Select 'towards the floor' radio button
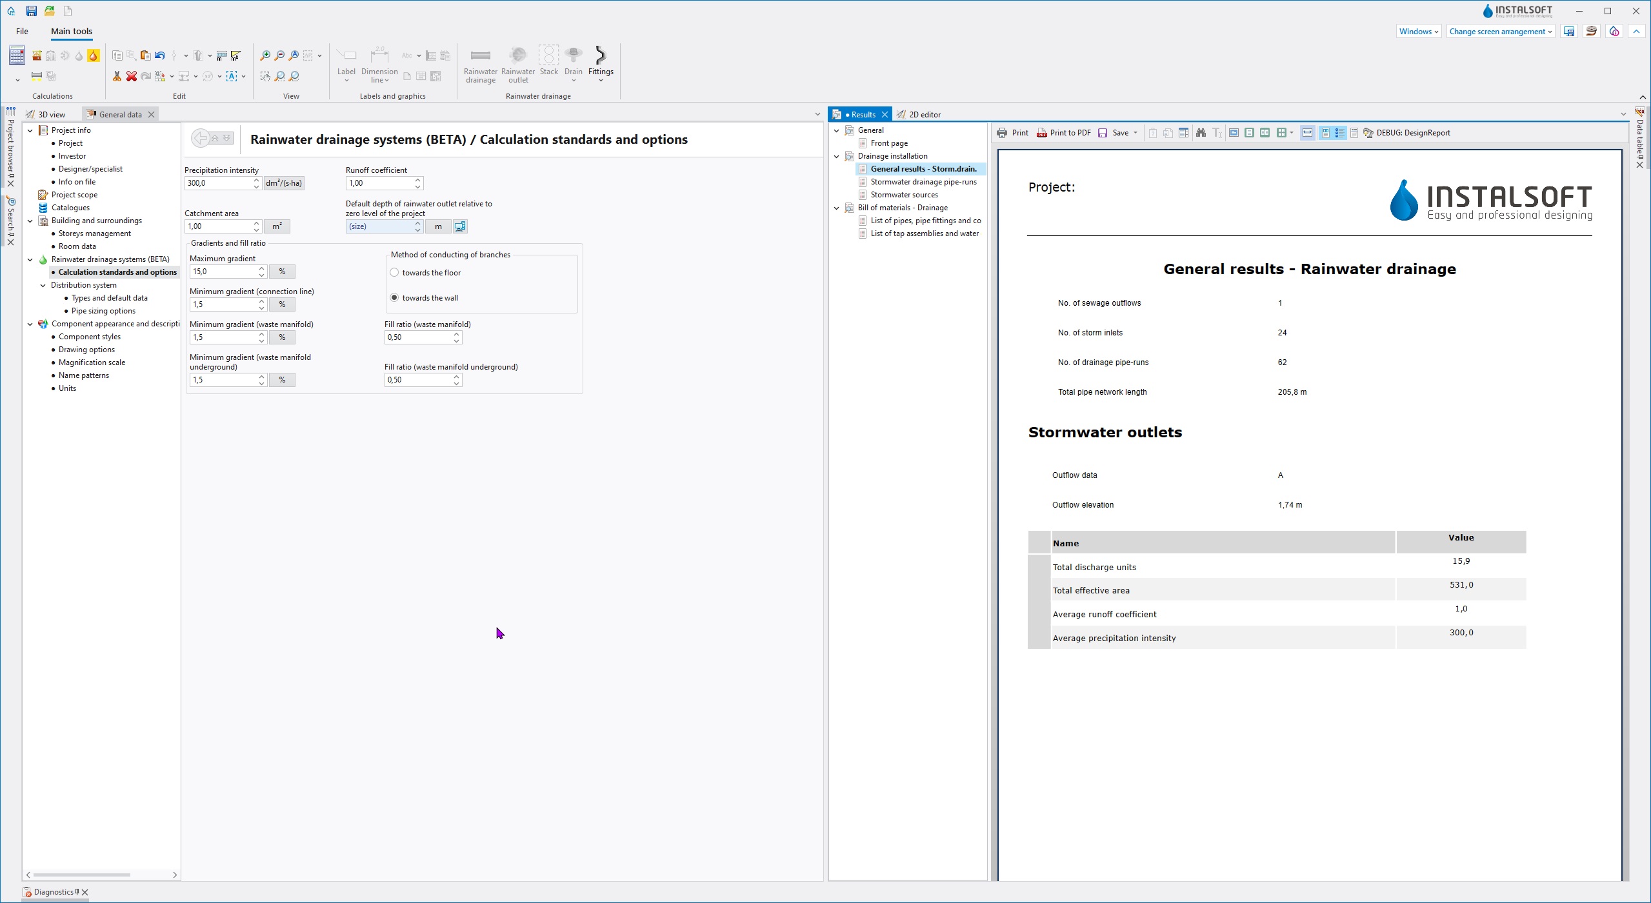This screenshot has height=903, width=1651. point(394,273)
